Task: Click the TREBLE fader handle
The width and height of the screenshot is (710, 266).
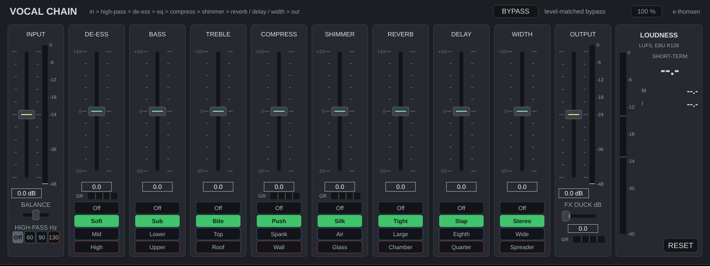Action: (218, 111)
